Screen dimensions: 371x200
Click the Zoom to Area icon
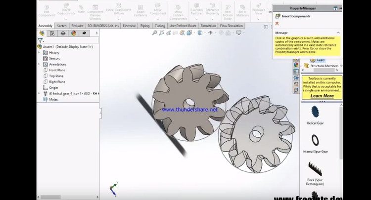pyautogui.click(x=162, y=33)
